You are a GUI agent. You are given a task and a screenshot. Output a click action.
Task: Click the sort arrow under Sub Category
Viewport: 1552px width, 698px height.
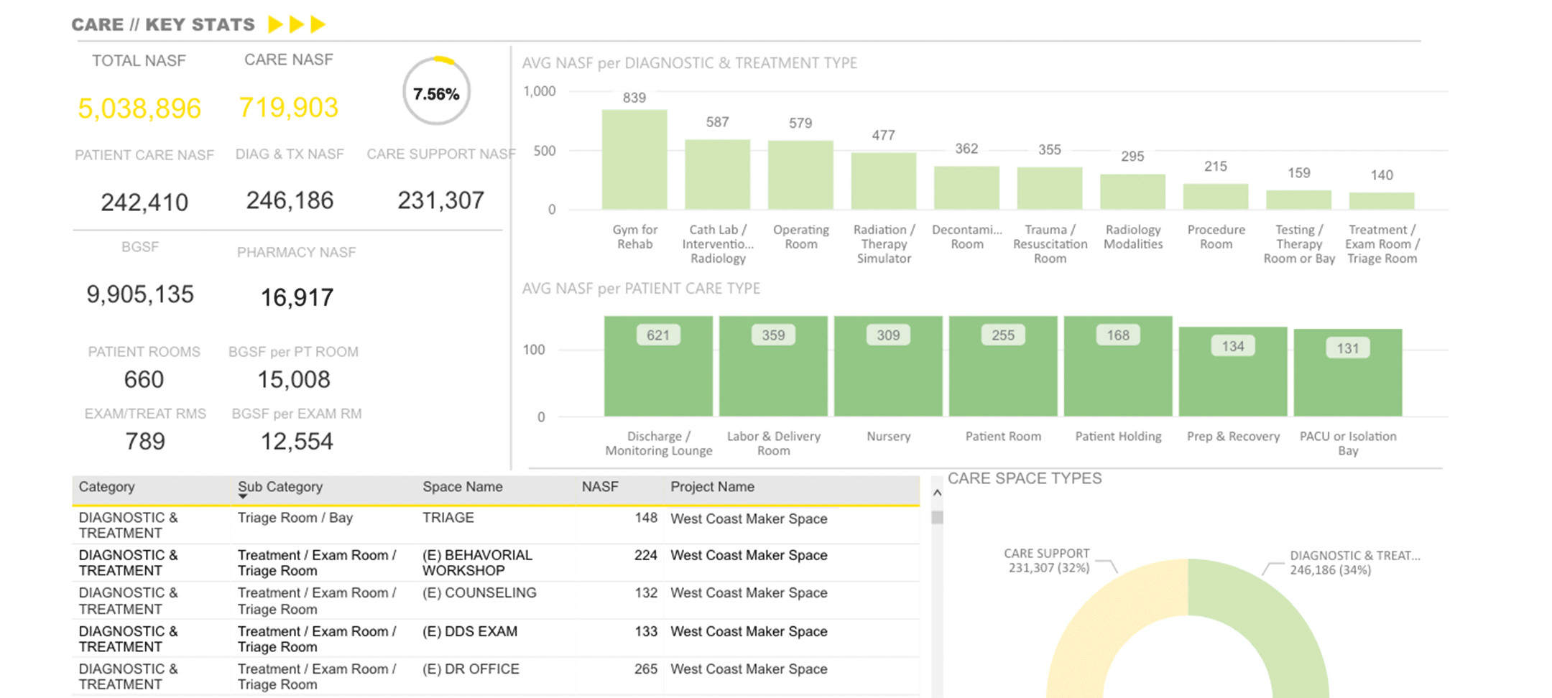coord(243,496)
